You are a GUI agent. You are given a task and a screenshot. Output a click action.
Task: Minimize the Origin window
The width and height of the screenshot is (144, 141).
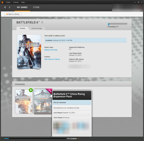coord(135,2)
